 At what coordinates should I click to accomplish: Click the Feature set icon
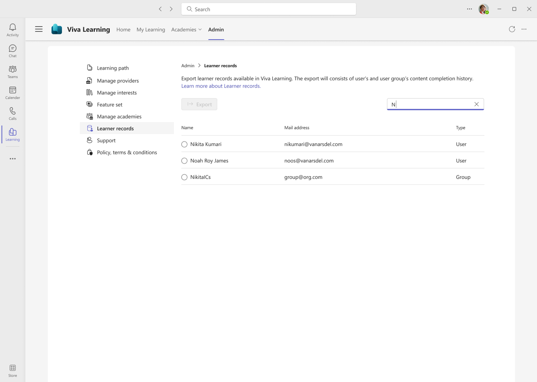tap(89, 104)
